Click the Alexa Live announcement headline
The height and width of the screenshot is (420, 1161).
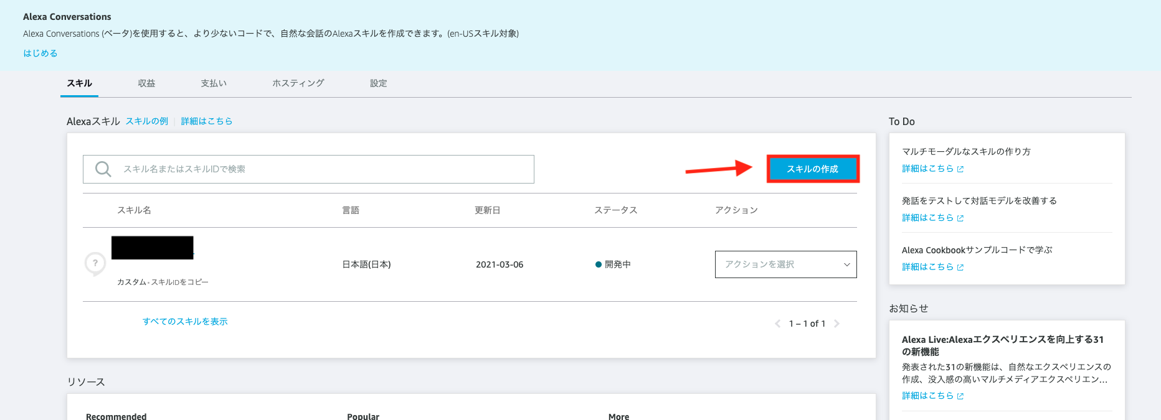pos(1003,346)
